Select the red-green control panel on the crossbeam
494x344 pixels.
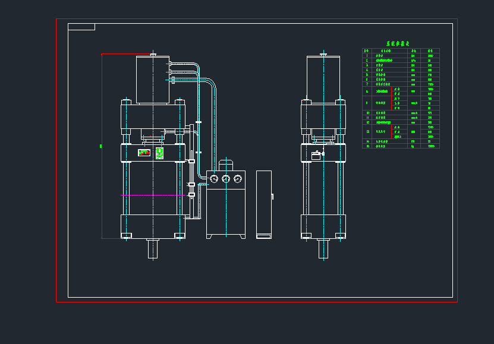(144, 153)
